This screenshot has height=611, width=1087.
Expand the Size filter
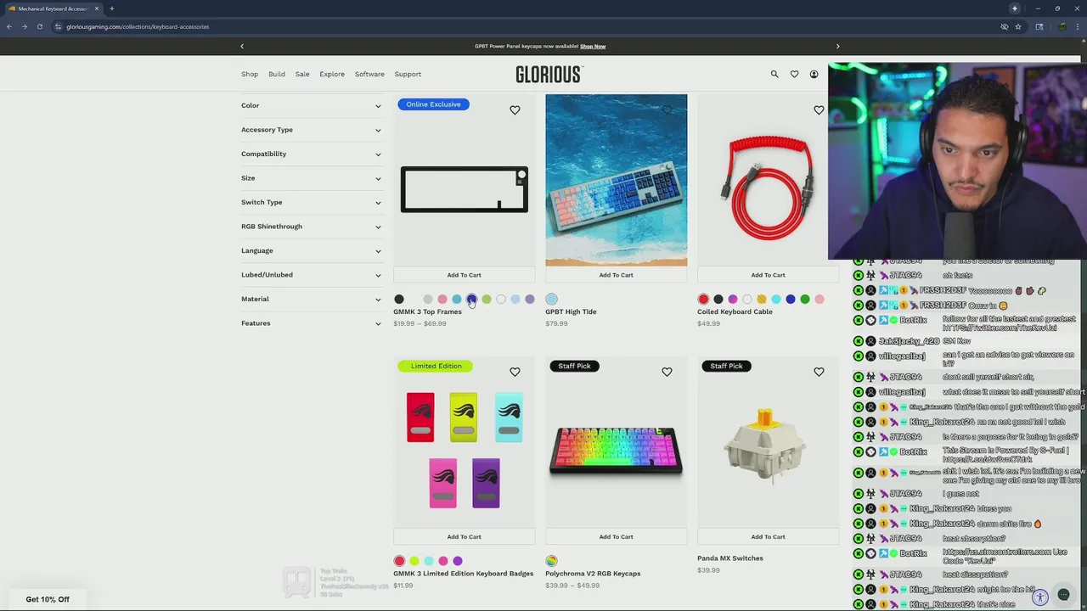tap(311, 178)
